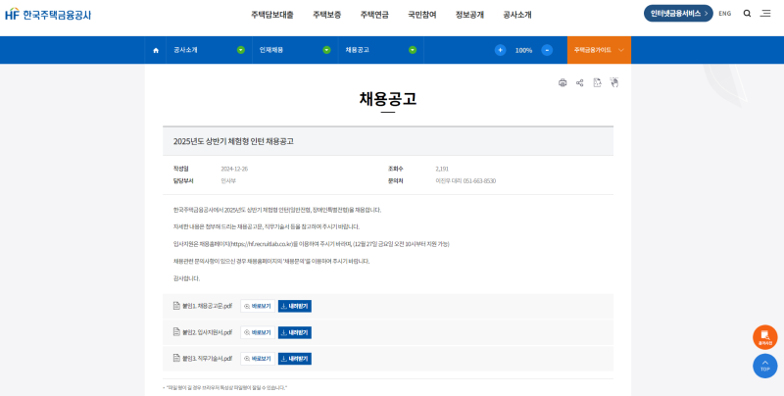Go to home via breadcrumb house icon
Image resolution: width=784 pixels, height=396 pixels.
[156, 51]
